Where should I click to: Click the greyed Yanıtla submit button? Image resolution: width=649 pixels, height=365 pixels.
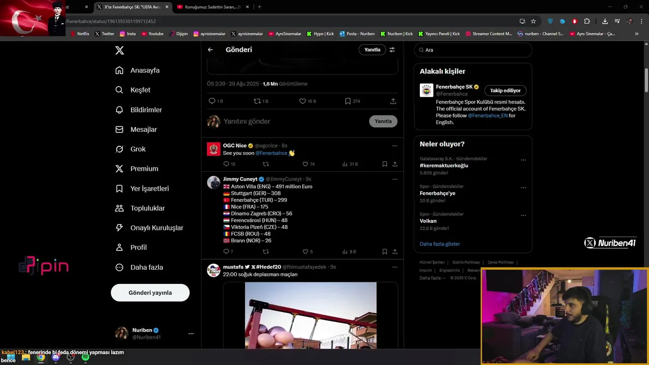pyautogui.click(x=383, y=121)
